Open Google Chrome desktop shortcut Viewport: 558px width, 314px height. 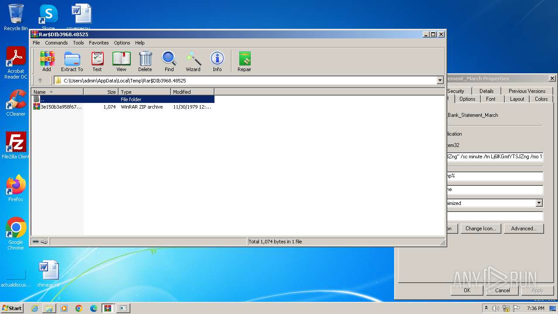(x=16, y=233)
